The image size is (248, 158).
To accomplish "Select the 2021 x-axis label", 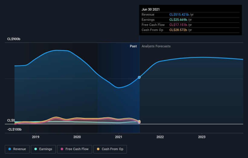I will 119,137.
